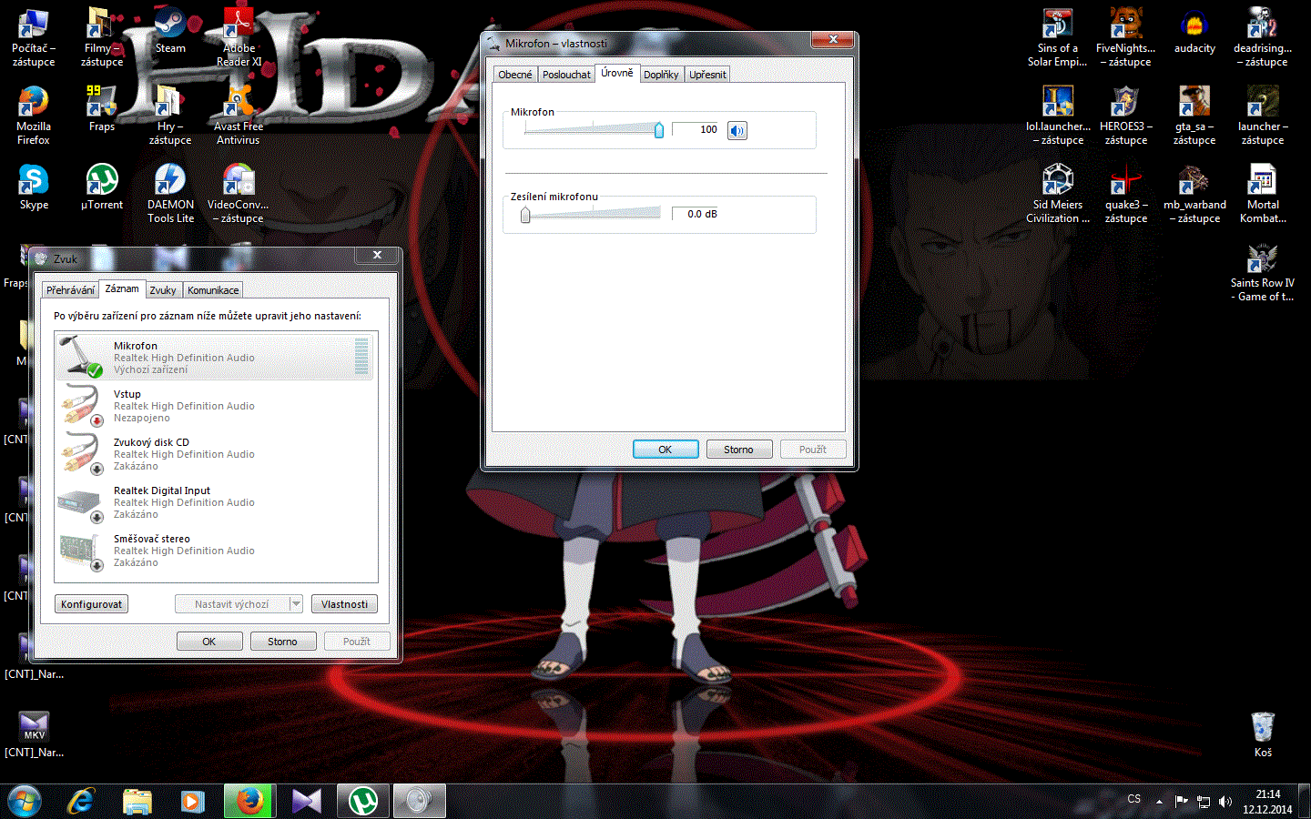
Task: Show hidden tray icons arrow
Action: coord(1159,802)
